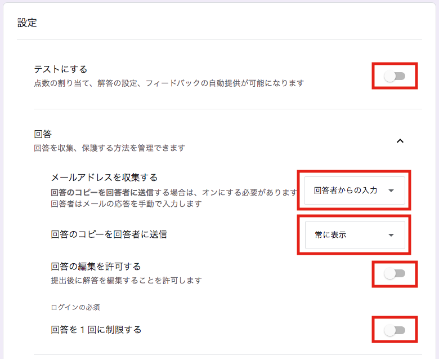This screenshot has width=439, height=359.
Task: Open the 常に表示 dropdown
Action: 354,235
